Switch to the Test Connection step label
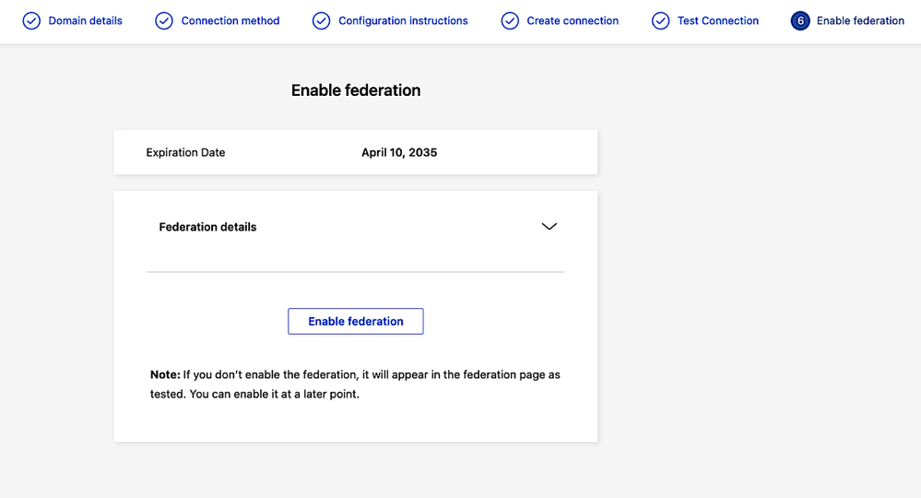 717,20
